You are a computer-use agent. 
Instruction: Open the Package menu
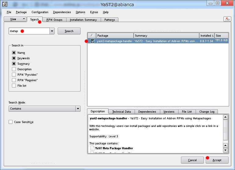tap(21, 12)
